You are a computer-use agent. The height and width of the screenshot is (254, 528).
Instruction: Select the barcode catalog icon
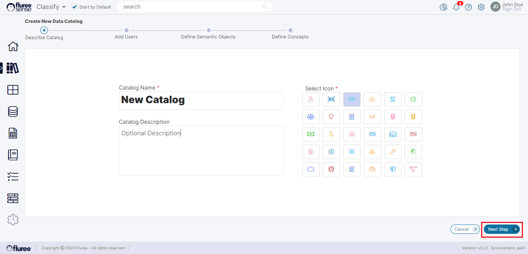[331, 99]
